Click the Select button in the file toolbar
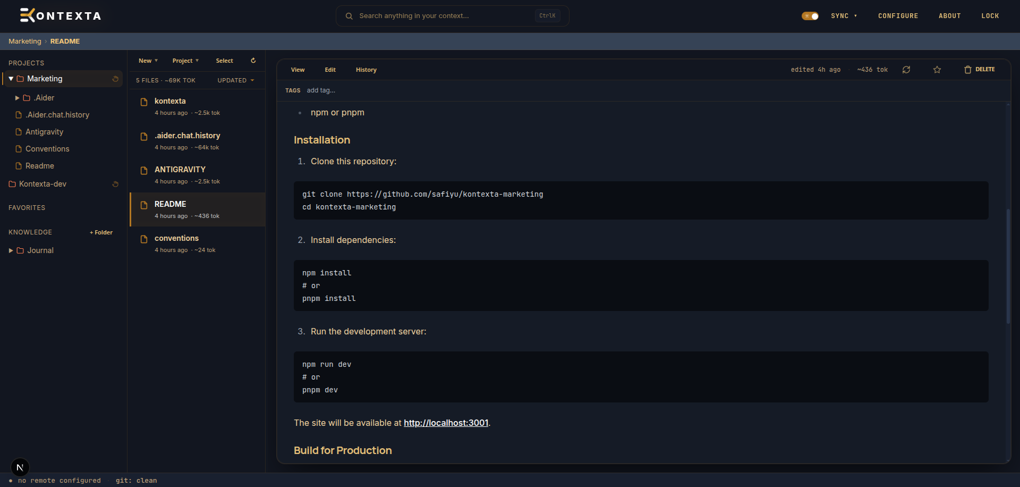Viewport: 1020px width, 487px height. tap(225, 61)
